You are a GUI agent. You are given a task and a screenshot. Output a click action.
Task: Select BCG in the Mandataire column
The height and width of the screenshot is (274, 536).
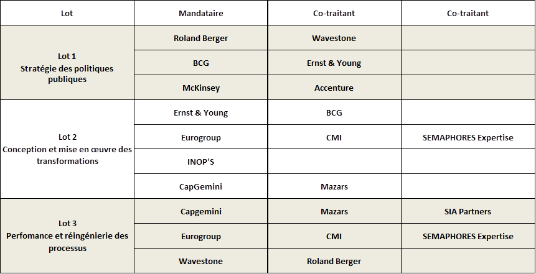coord(200,63)
